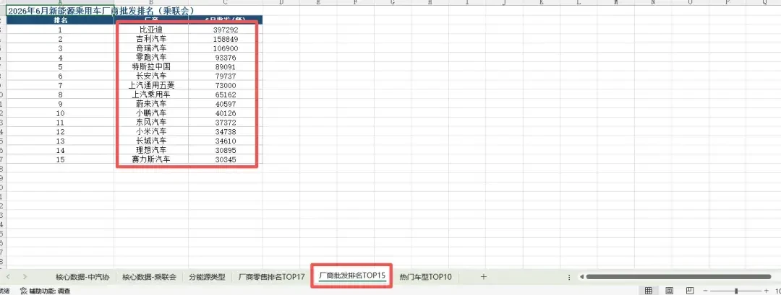Select the 理想汽车 cell
Image resolution: width=781 pixels, height=295 pixels.
(x=151, y=150)
